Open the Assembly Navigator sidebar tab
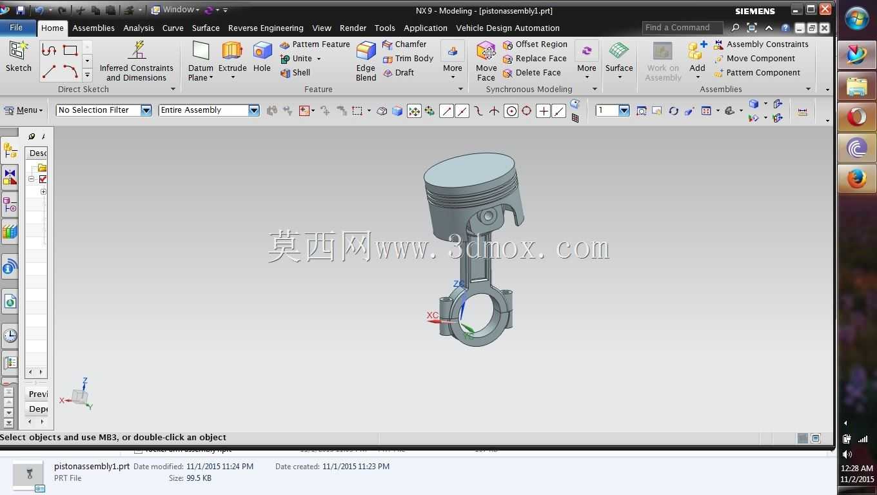The width and height of the screenshot is (877, 495). (x=10, y=150)
